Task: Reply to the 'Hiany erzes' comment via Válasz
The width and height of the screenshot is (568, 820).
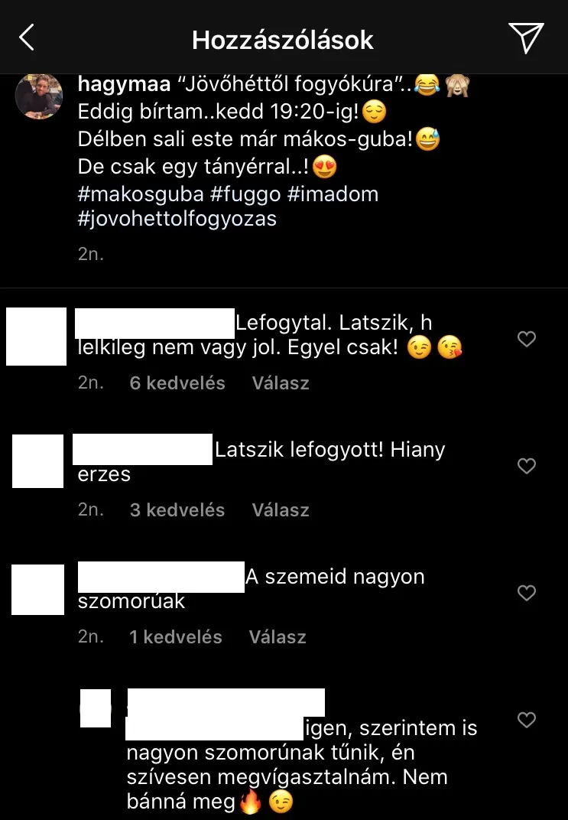Action: [281, 510]
